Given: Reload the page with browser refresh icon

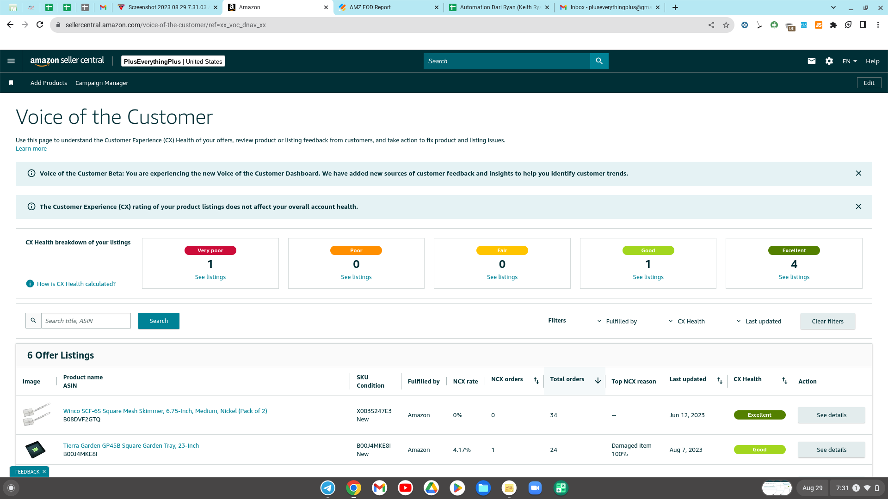Looking at the screenshot, I should click(40, 25).
